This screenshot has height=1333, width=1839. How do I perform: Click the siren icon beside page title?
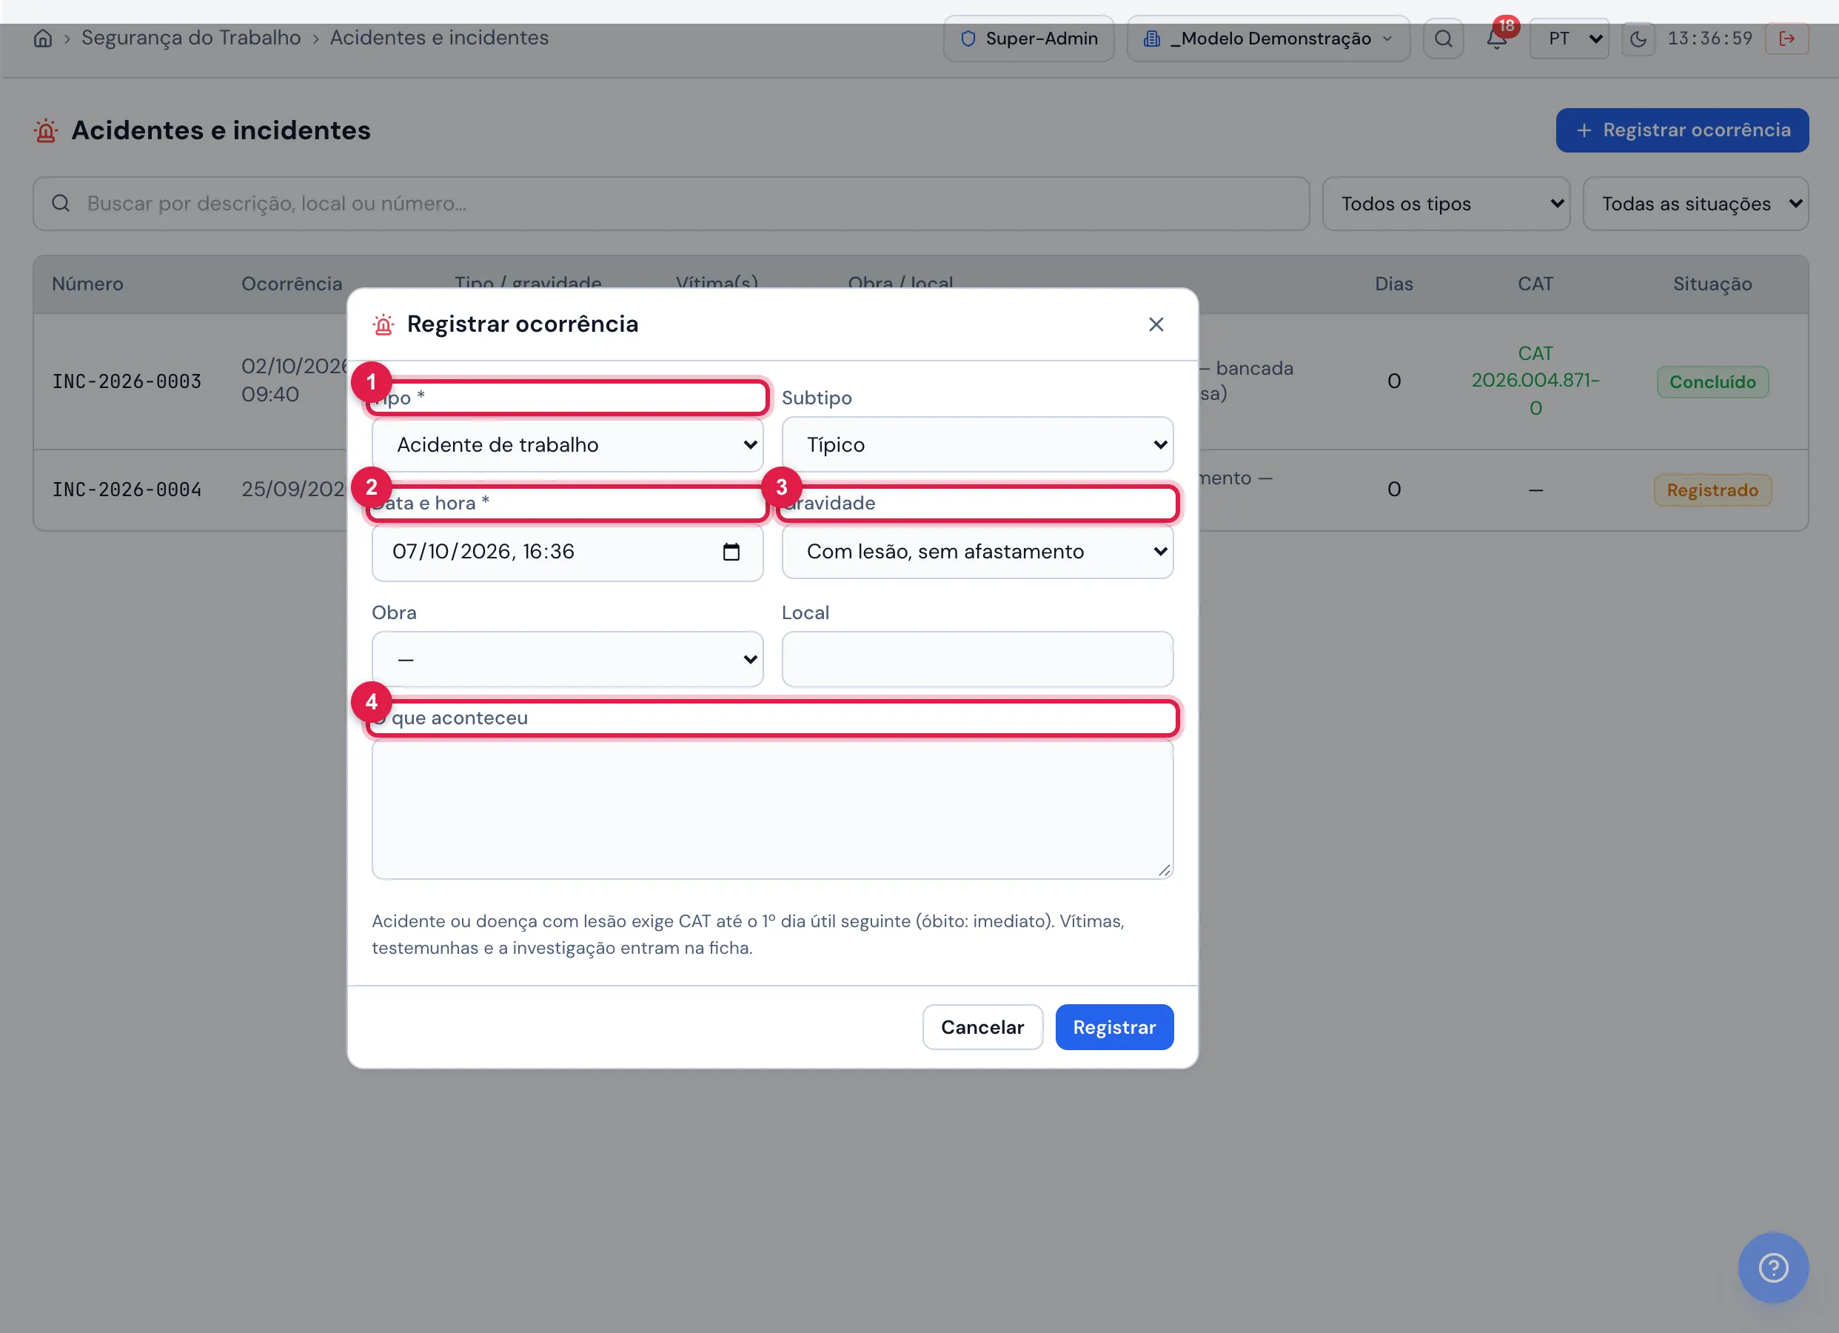coord(46,130)
